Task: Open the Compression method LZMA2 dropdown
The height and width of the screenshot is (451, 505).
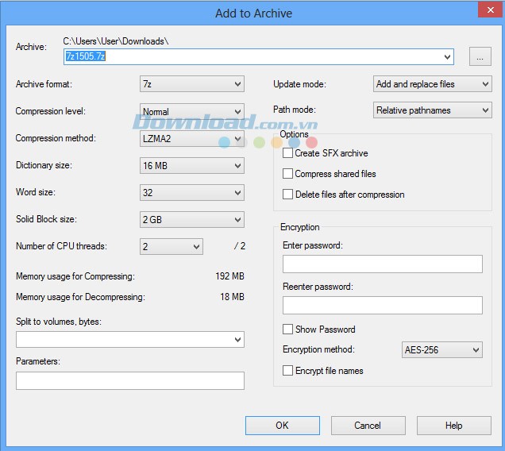Action: tap(191, 139)
